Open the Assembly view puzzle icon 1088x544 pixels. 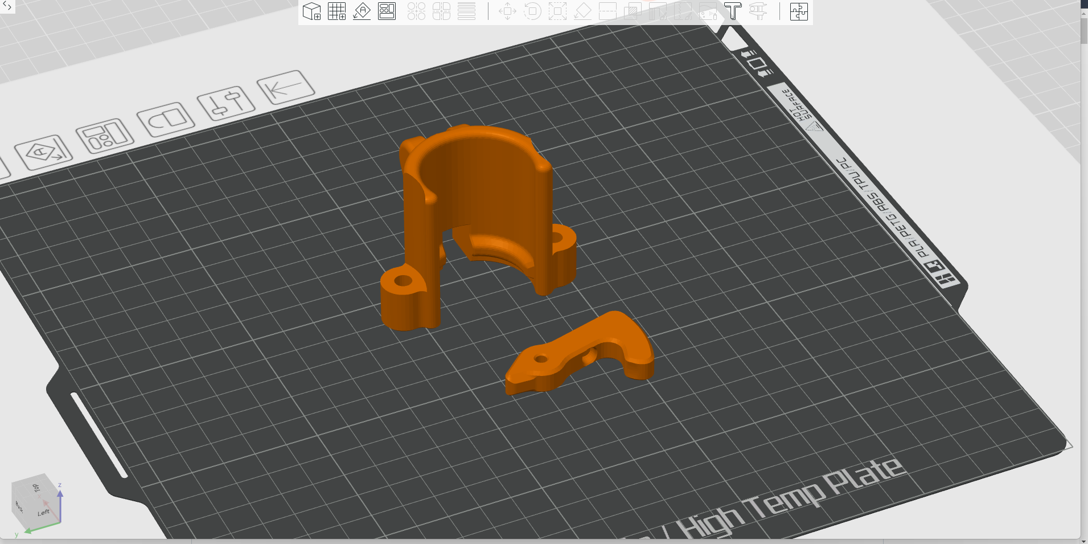[x=799, y=11]
